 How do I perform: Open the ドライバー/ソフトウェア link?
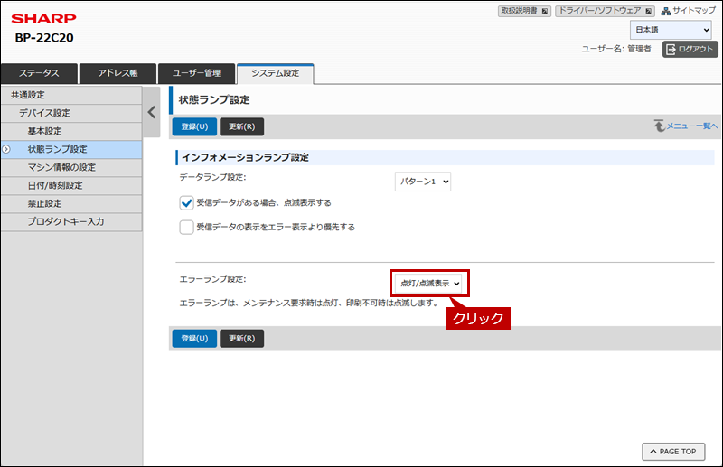pyautogui.click(x=605, y=11)
